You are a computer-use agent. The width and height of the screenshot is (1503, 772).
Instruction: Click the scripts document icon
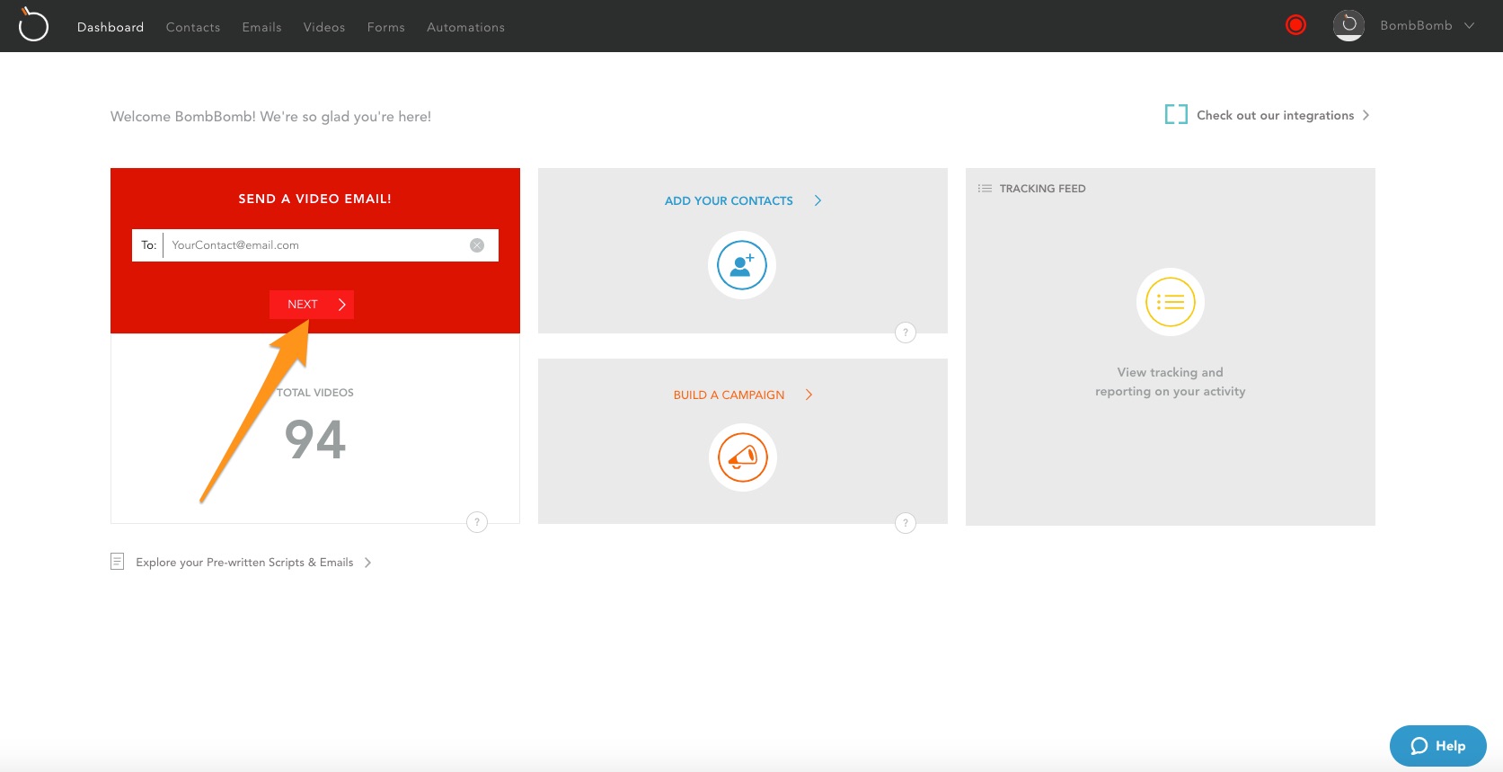[117, 562]
